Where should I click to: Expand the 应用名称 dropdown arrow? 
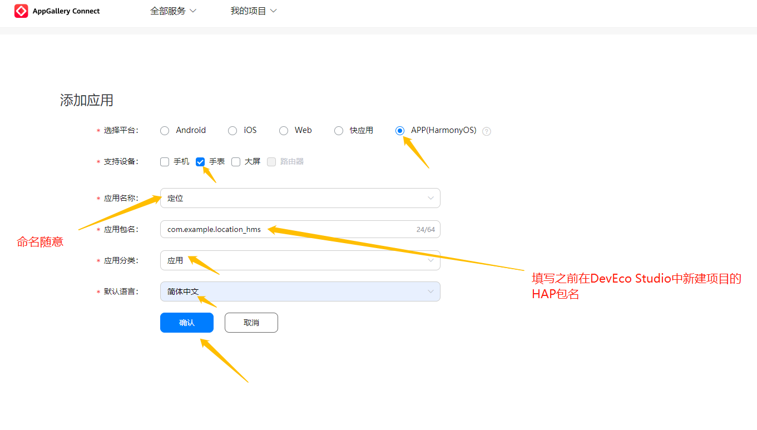(431, 198)
